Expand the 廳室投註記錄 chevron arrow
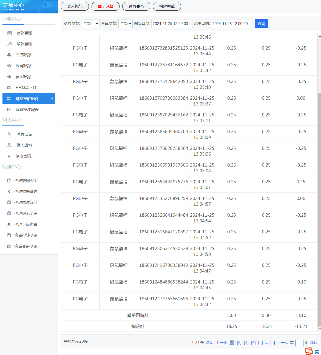Image resolution: width=321 pixels, height=355 pixels. 52,99
